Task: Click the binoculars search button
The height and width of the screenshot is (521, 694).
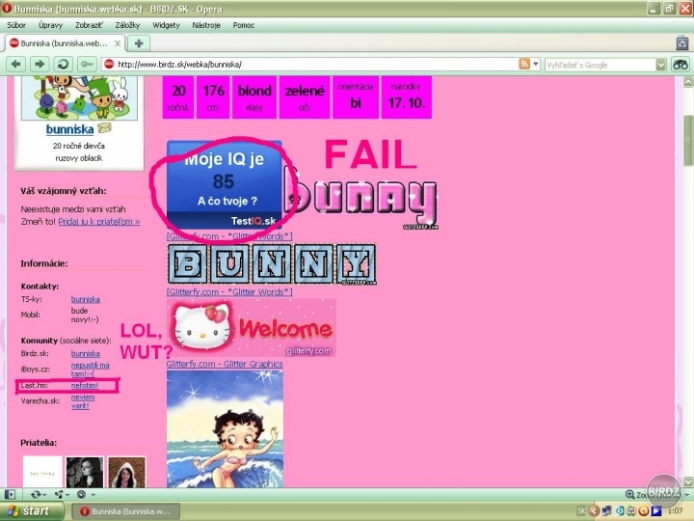Action: [x=681, y=65]
